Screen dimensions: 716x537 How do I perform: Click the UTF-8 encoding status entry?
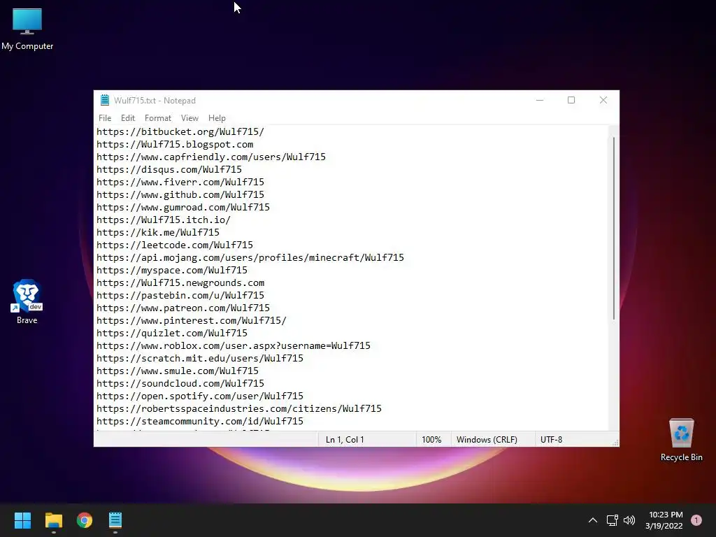(551, 440)
